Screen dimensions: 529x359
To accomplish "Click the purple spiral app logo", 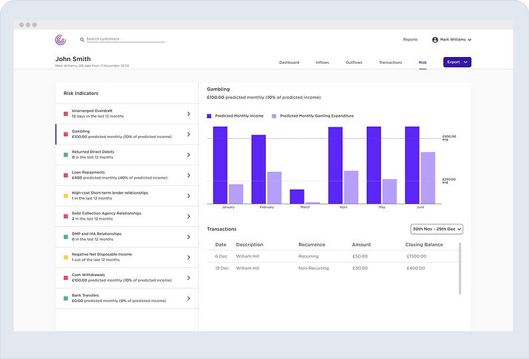I will (60, 40).
